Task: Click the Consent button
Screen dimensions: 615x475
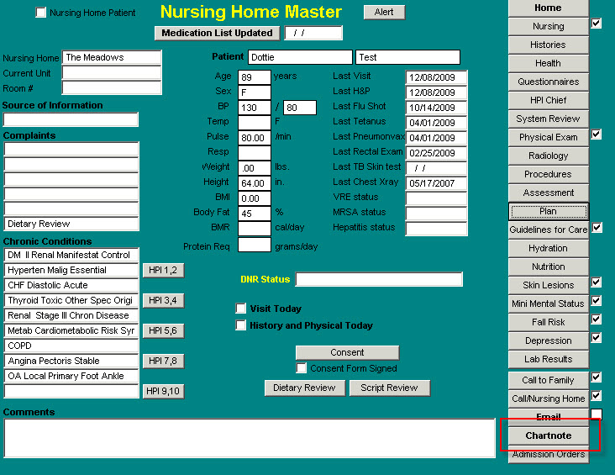Action: click(347, 352)
